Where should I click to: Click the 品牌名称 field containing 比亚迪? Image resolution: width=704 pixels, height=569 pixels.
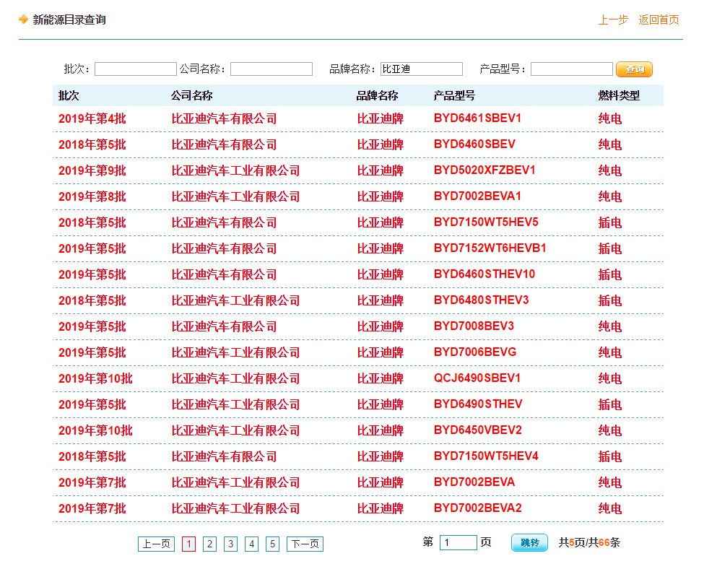tap(421, 69)
